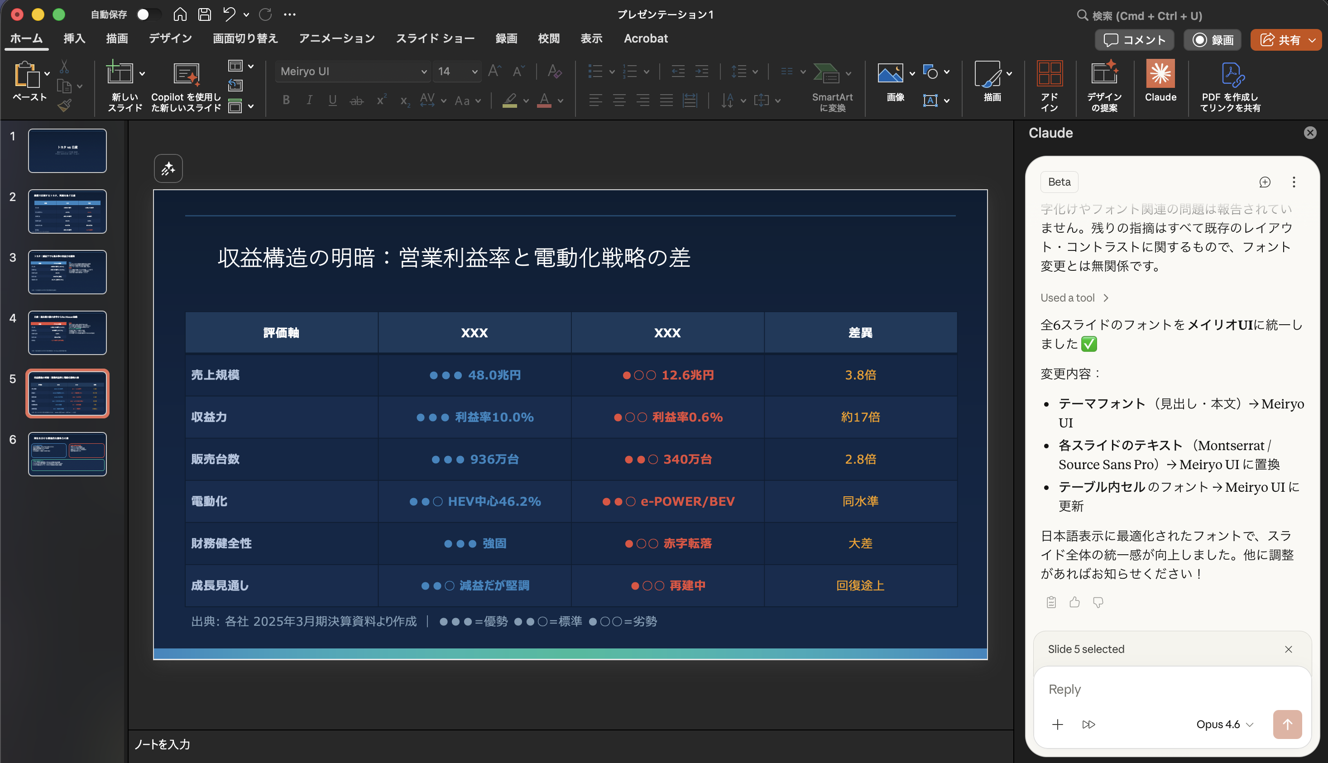The width and height of the screenshot is (1328, 763).
Task: Open the 校閲 ribbon tab
Action: (548, 38)
